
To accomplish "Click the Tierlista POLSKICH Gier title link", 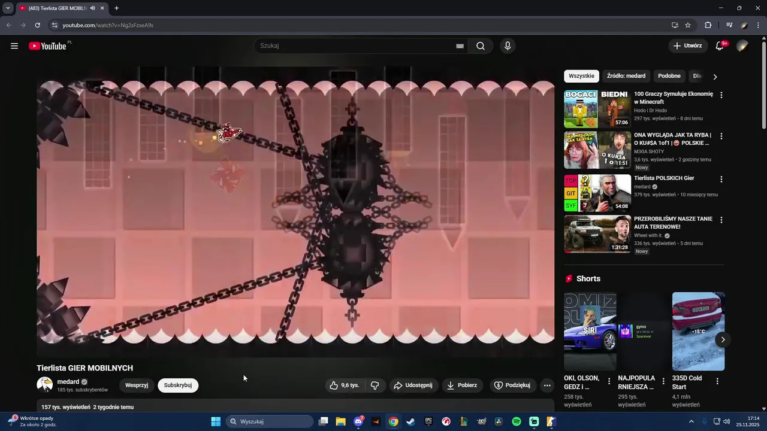I will [x=664, y=178].
